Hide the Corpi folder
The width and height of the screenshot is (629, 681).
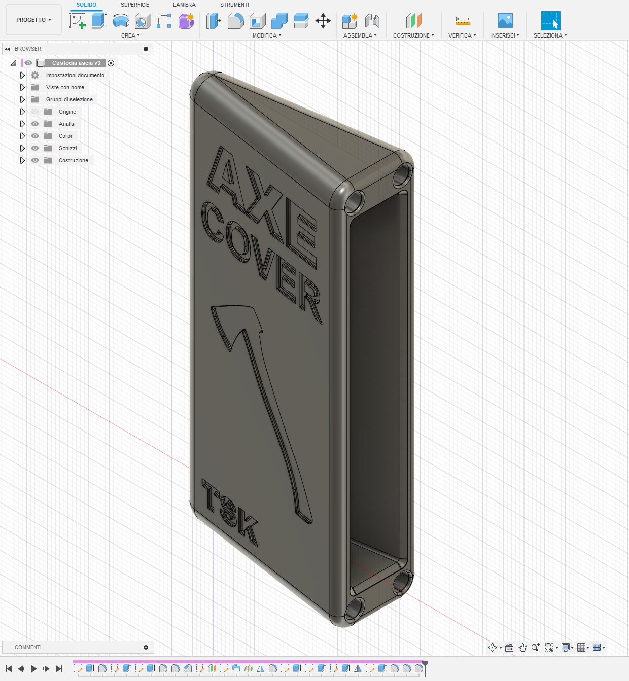coord(35,136)
